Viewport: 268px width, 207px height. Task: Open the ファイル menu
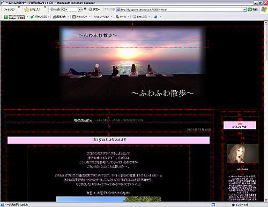click(9, 10)
